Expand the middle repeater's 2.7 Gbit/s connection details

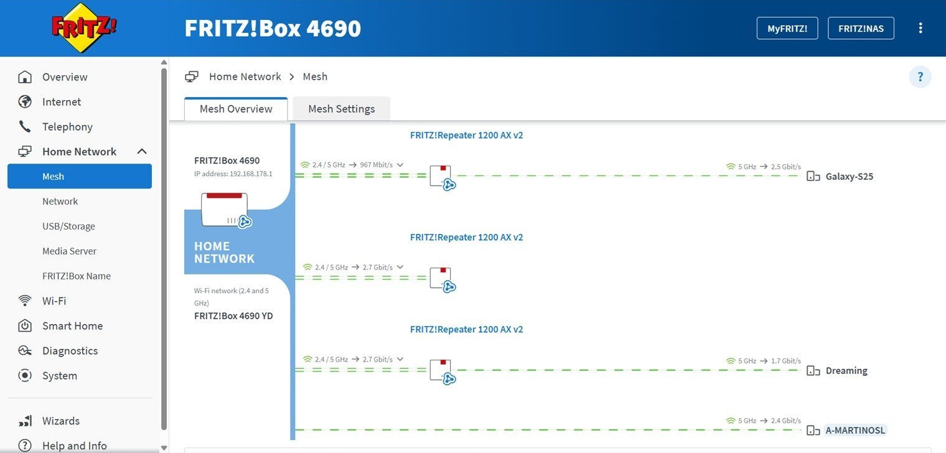400,267
